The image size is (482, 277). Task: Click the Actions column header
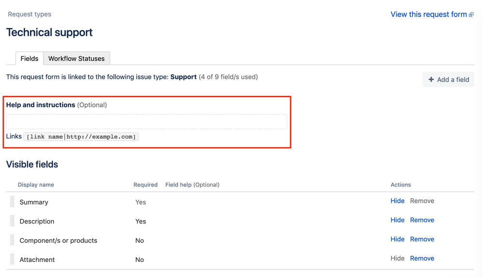pyautogui.click(x=400, y=185)
